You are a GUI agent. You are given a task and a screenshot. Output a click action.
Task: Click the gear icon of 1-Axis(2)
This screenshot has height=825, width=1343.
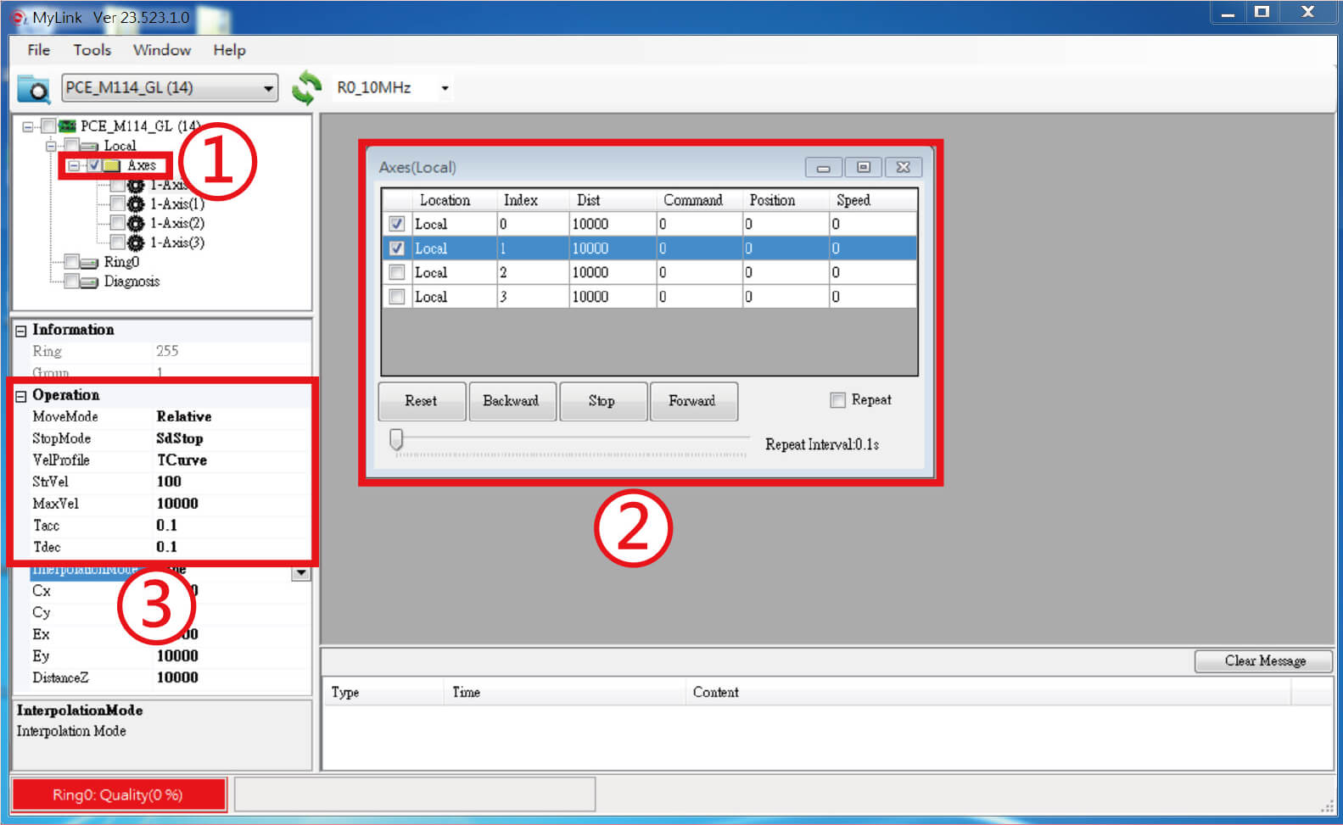(x=136, y=224)
